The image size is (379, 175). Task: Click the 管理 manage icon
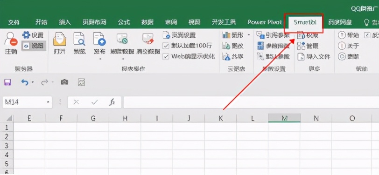301,46
